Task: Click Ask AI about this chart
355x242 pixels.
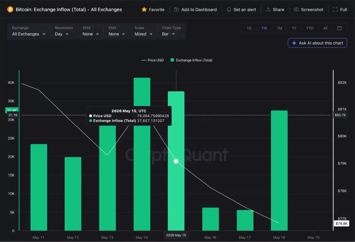Action: pos(318,43)
